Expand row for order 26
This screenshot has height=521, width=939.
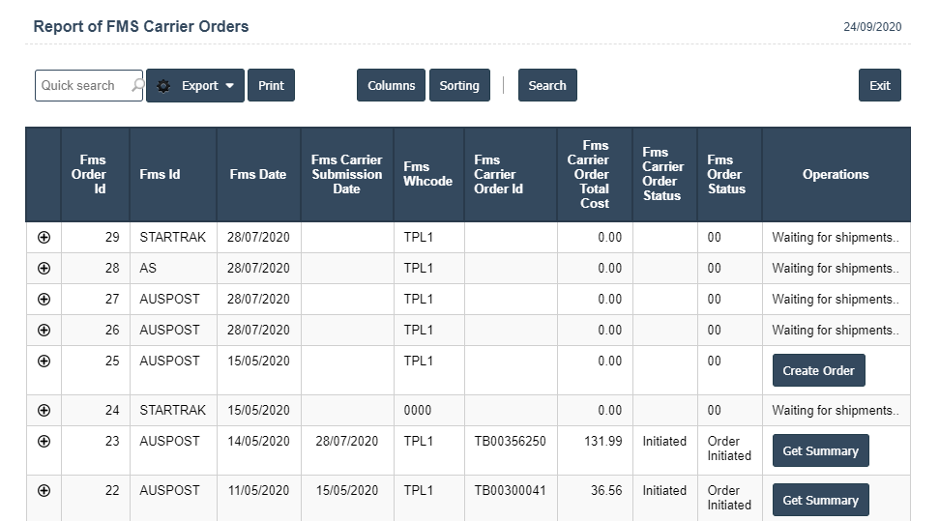click(44, 331)
